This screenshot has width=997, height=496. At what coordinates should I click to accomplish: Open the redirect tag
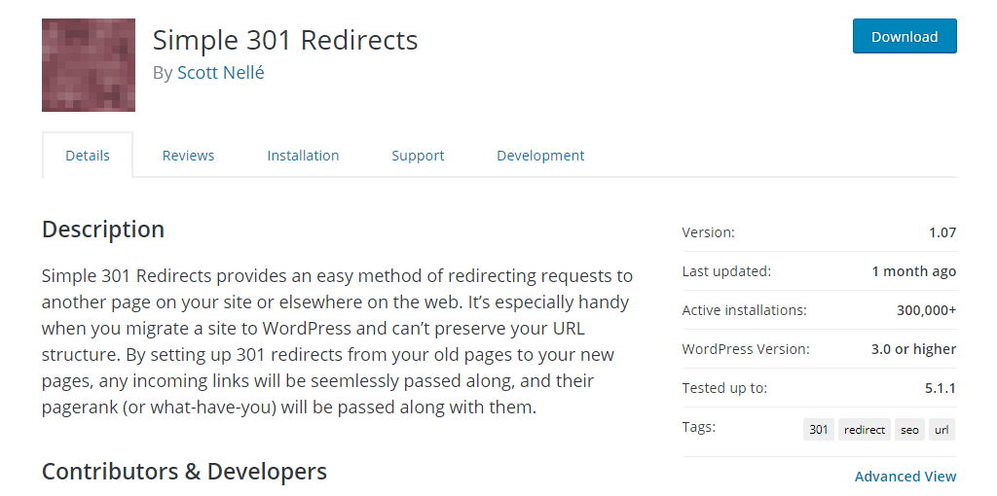865,429
